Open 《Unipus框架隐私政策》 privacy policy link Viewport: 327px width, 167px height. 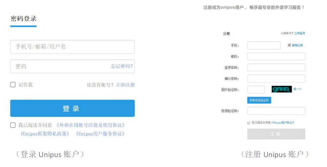pos(45,134)
